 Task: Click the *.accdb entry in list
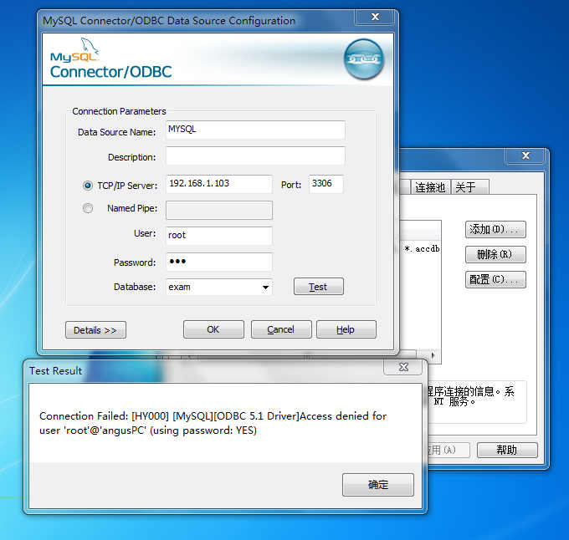[423, 248]
